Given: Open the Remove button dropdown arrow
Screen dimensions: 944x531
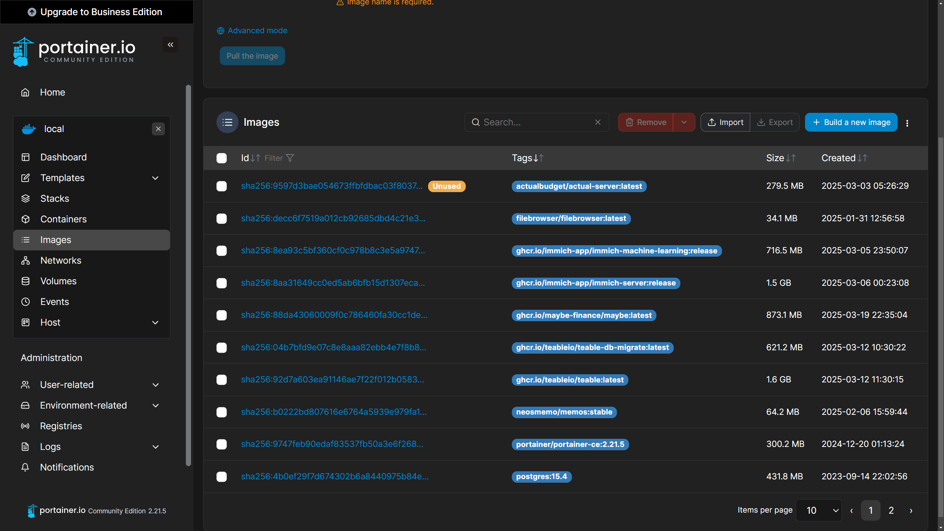Looking at the screenshot, I should pos(684,122).
